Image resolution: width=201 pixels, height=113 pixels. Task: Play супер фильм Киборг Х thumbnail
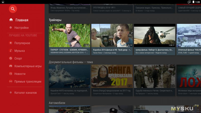[x=155, y=35]
